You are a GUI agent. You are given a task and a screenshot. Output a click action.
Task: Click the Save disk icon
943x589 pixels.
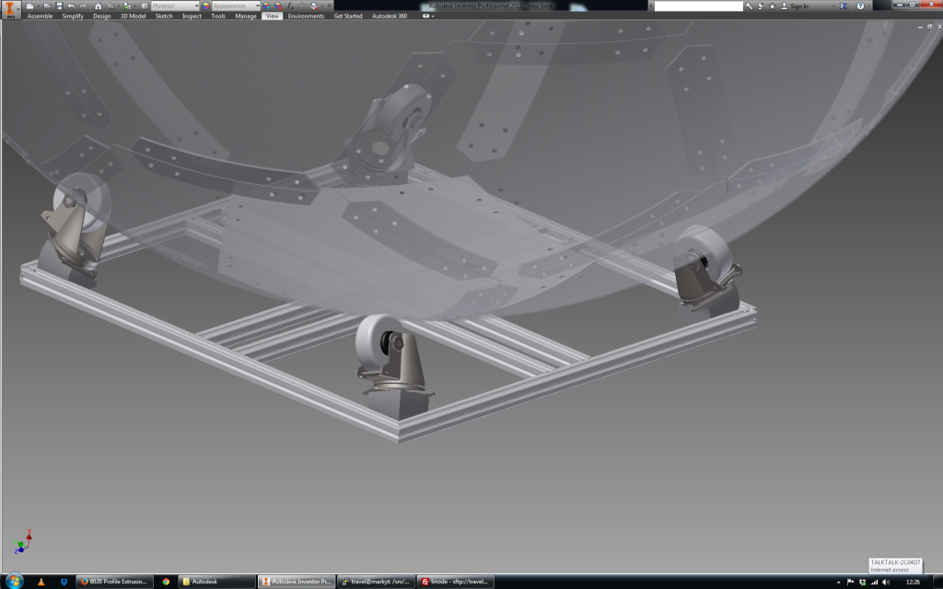pos(59,6)
